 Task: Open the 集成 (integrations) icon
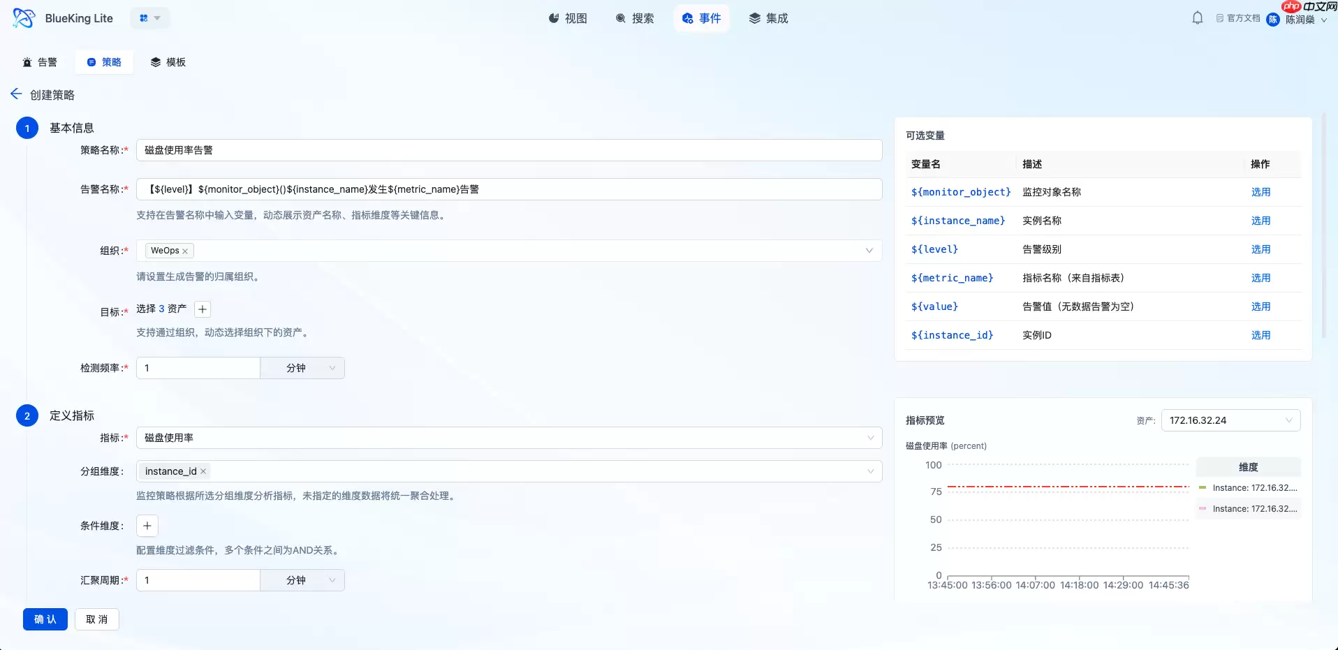753,18
